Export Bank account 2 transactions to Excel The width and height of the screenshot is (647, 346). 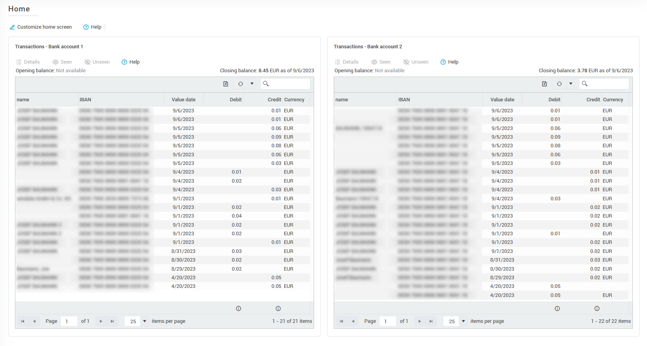coord(544,84)
